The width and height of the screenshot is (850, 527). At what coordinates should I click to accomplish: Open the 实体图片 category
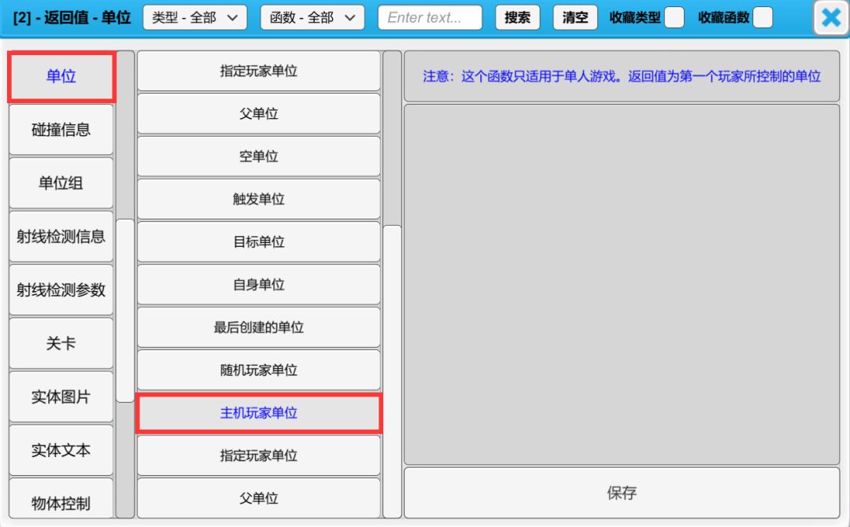[x=61, y=396]
